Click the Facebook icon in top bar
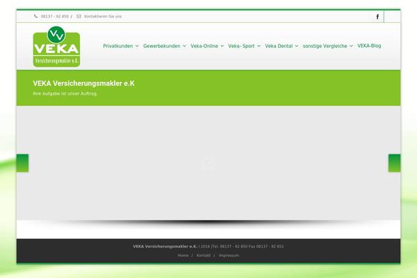The height and width of the screenshot is (278, 417). (x=377, y=17)
